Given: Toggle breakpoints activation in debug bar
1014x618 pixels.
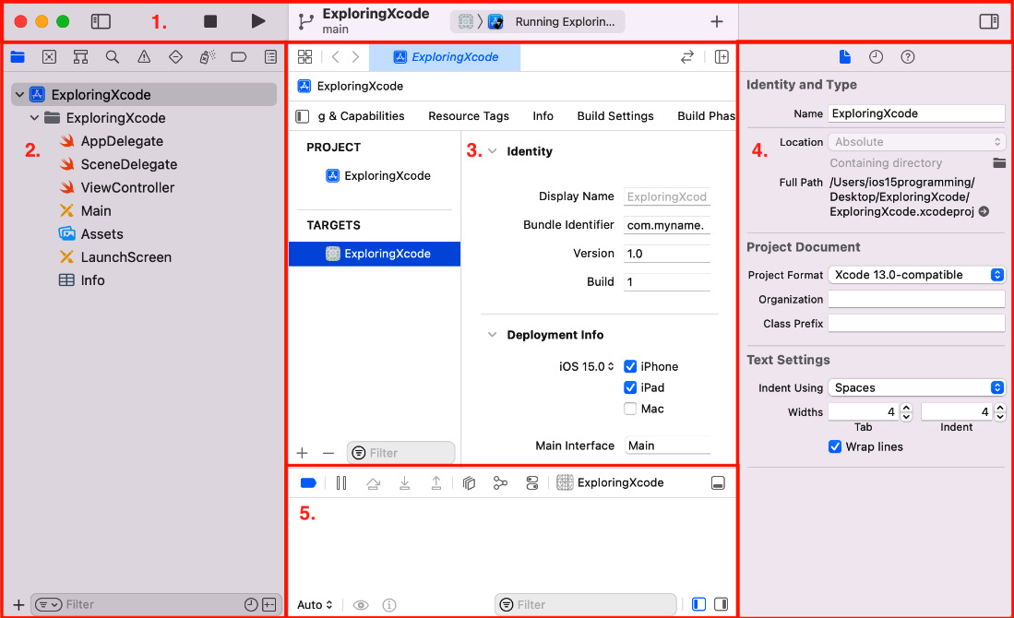Looking at the screenshot, I should (x=308, y=483).
